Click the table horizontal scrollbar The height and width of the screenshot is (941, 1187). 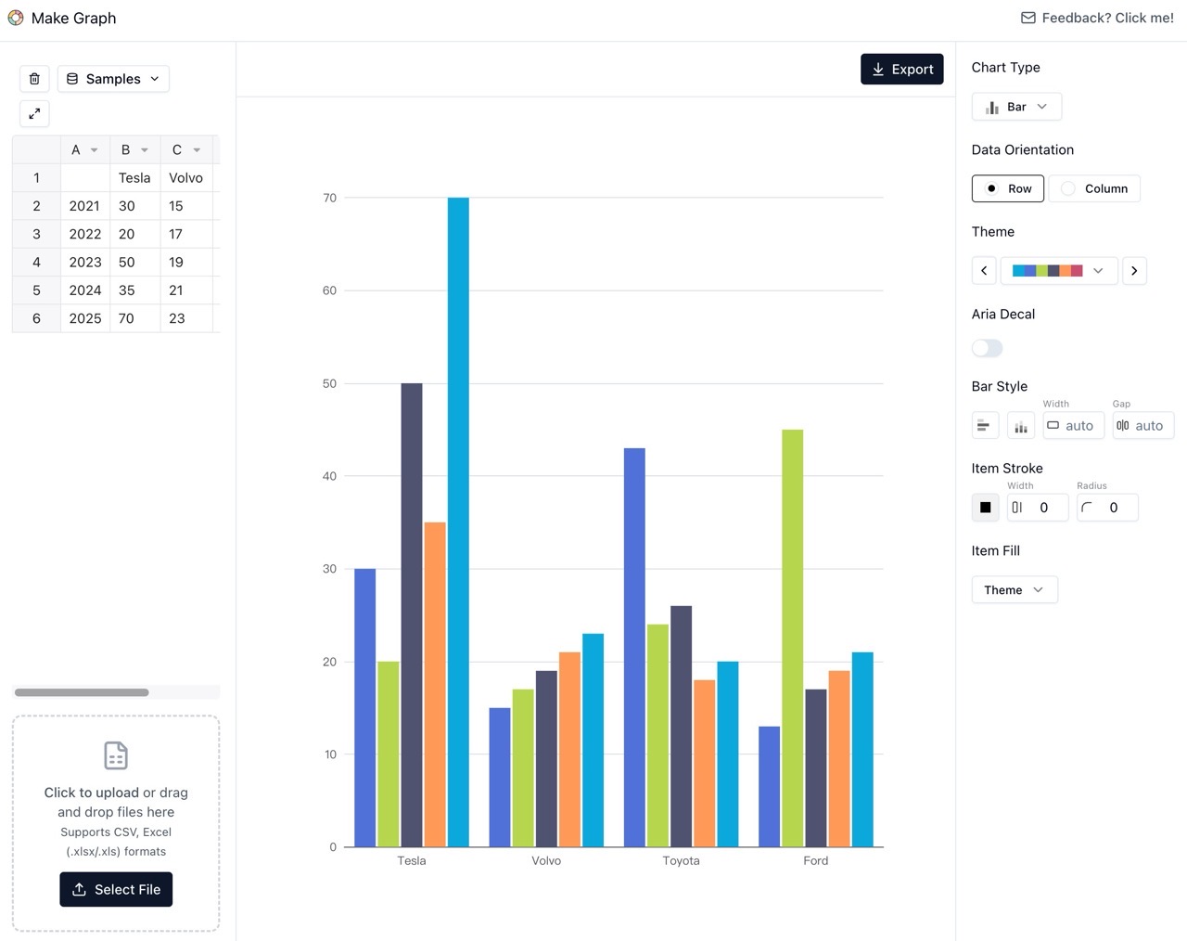point(82,692)
